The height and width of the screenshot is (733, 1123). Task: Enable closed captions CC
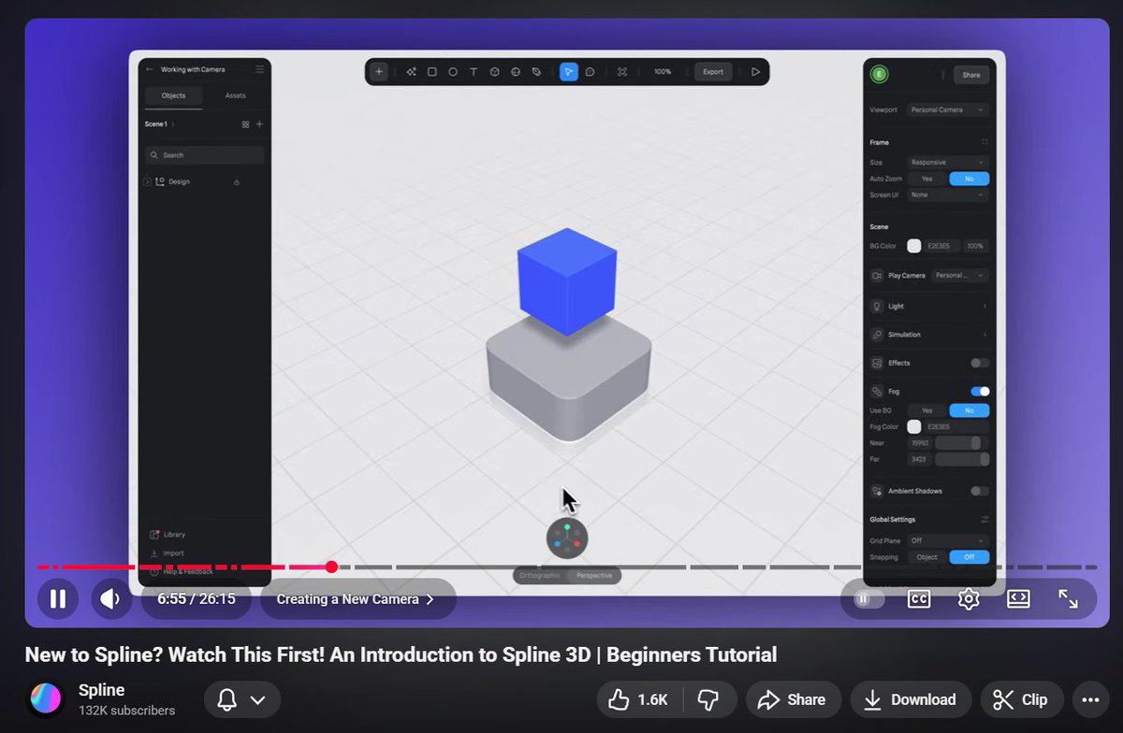(919, 598)
